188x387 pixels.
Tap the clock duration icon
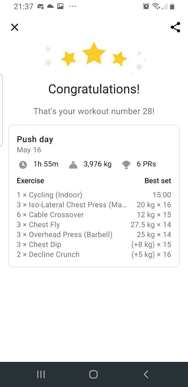click(23, 164)
